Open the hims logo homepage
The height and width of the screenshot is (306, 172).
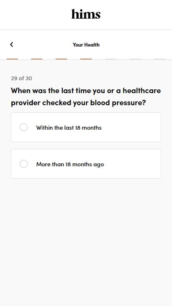[x=86, y=14]
